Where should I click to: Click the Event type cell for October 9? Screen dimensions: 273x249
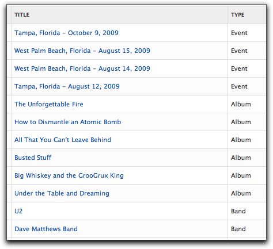239,33
